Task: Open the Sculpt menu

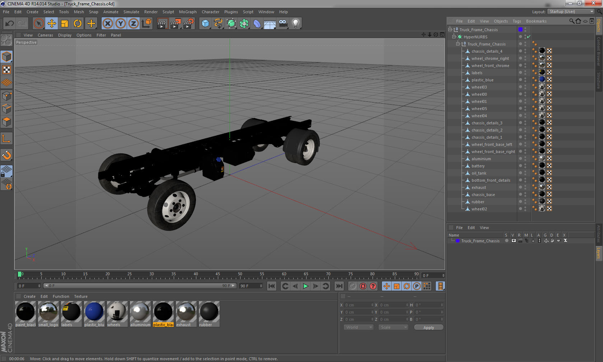Action: click(x=168, y=12)
